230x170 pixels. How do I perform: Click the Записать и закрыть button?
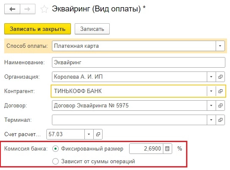[x=38, y=29]
